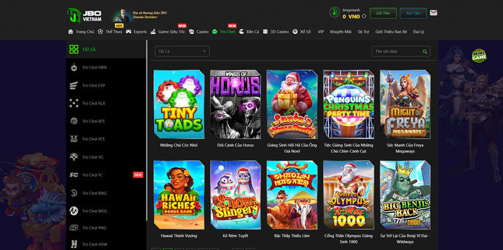Open the Tiny Toads game thumbnail
Image resolution: width=503 pixels, height=250 pixels.
pos(179,104)
